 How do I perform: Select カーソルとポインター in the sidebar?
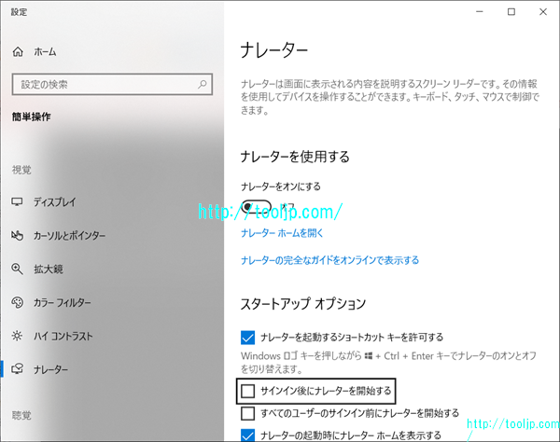69,236
